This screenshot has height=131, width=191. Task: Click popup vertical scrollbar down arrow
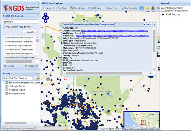click(154, 70)
